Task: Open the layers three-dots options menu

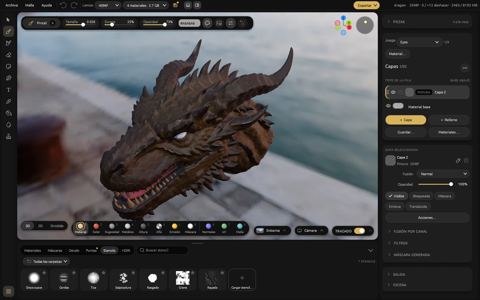Action: click(x=465, y=68)
